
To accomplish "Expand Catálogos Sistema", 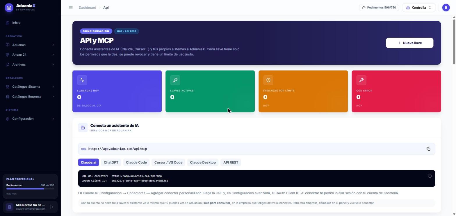I will (x=30, y=87).
